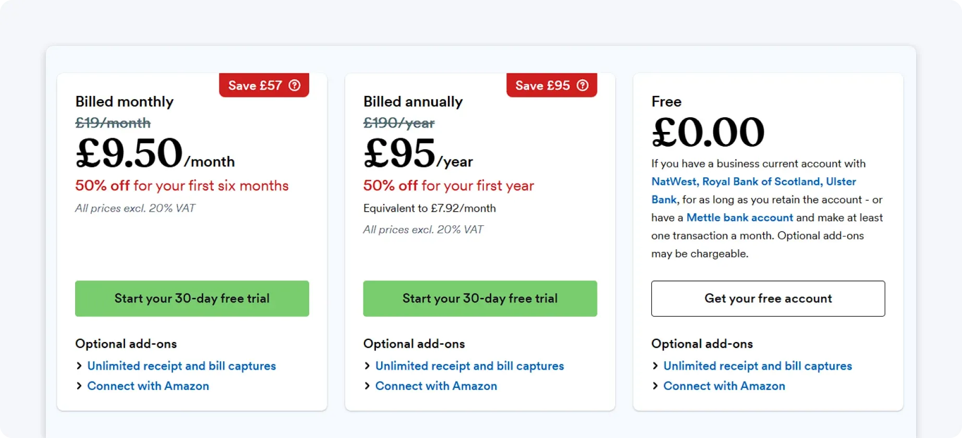Start your 30-day free trial for monthly billing

(191, 298)
